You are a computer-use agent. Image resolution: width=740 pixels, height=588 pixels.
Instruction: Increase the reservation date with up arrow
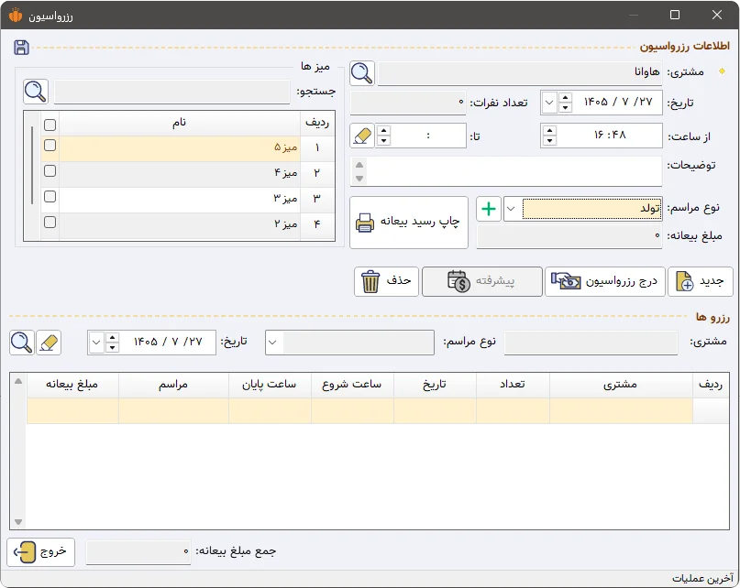(x=565, y=98)
